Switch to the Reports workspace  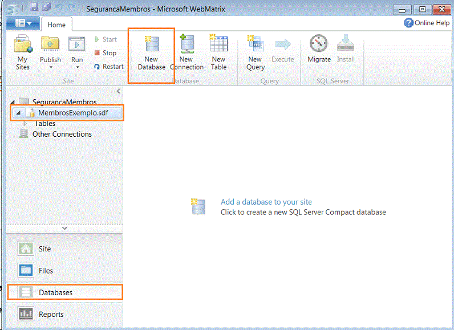64,314
